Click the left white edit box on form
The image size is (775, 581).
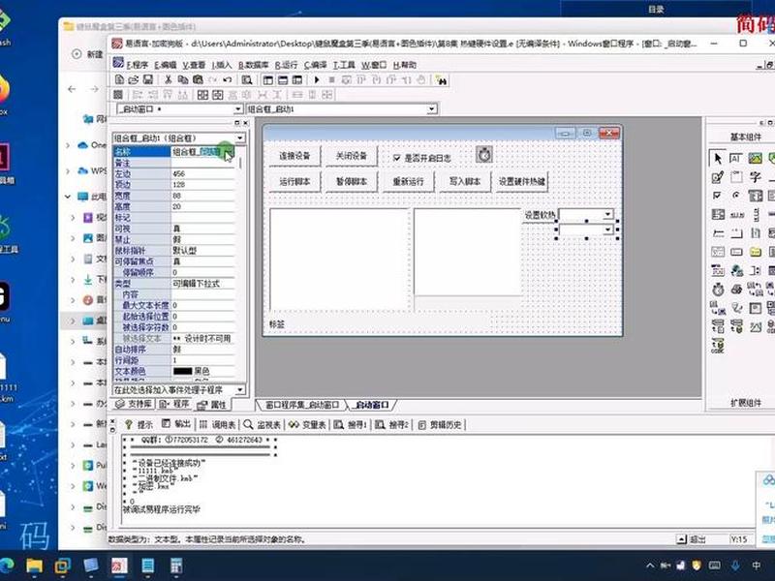[340, 260]
